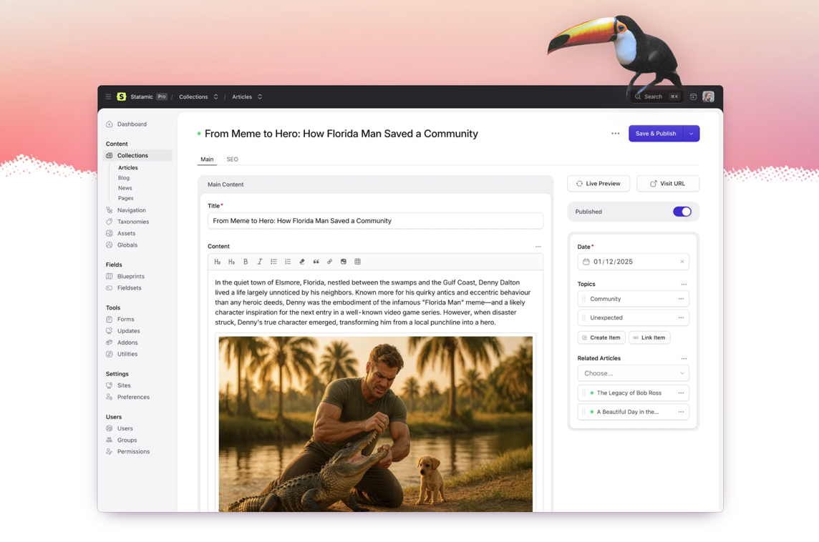This screenshot has height=542, width=819.
Task: Expand the Save & Publish dropdown arrow
Action: [691, 134]
